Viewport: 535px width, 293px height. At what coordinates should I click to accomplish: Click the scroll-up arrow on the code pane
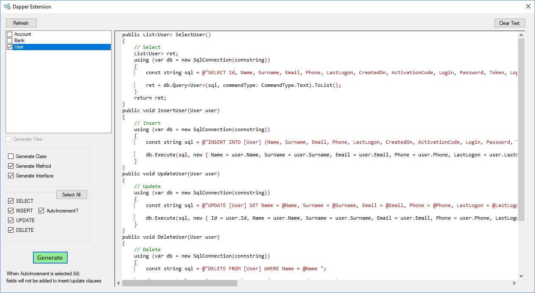point(521,35)
